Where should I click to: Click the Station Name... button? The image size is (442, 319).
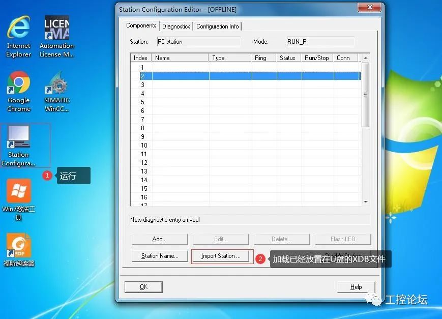(160, 256)
